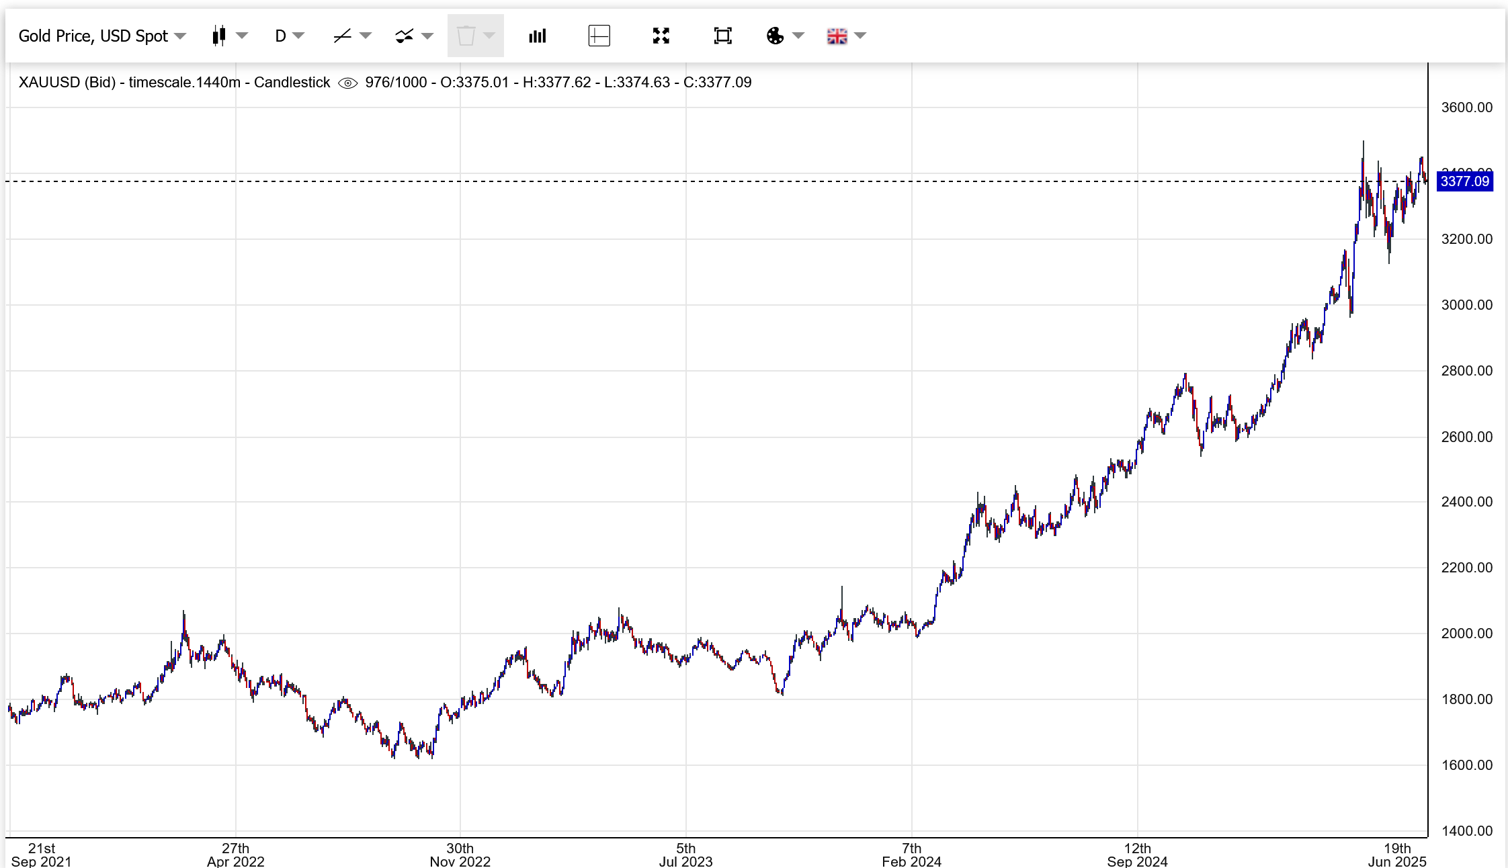Toggle XAUUSD series visibility eye icon

pos(347,83)
